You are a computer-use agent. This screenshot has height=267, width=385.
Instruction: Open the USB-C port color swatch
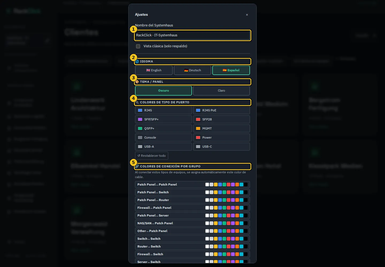(x=198, y=147)
